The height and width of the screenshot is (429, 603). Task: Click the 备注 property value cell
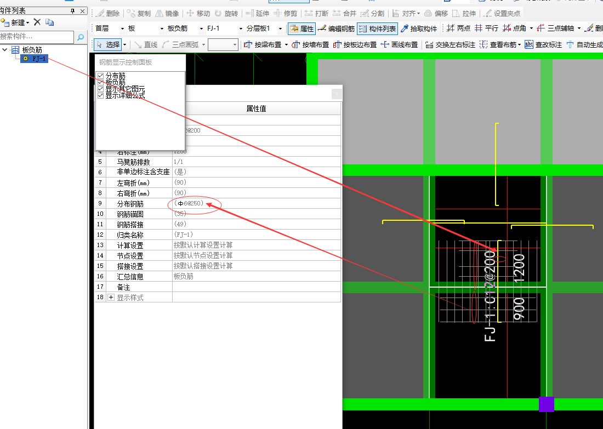click(x=257, y=287)
